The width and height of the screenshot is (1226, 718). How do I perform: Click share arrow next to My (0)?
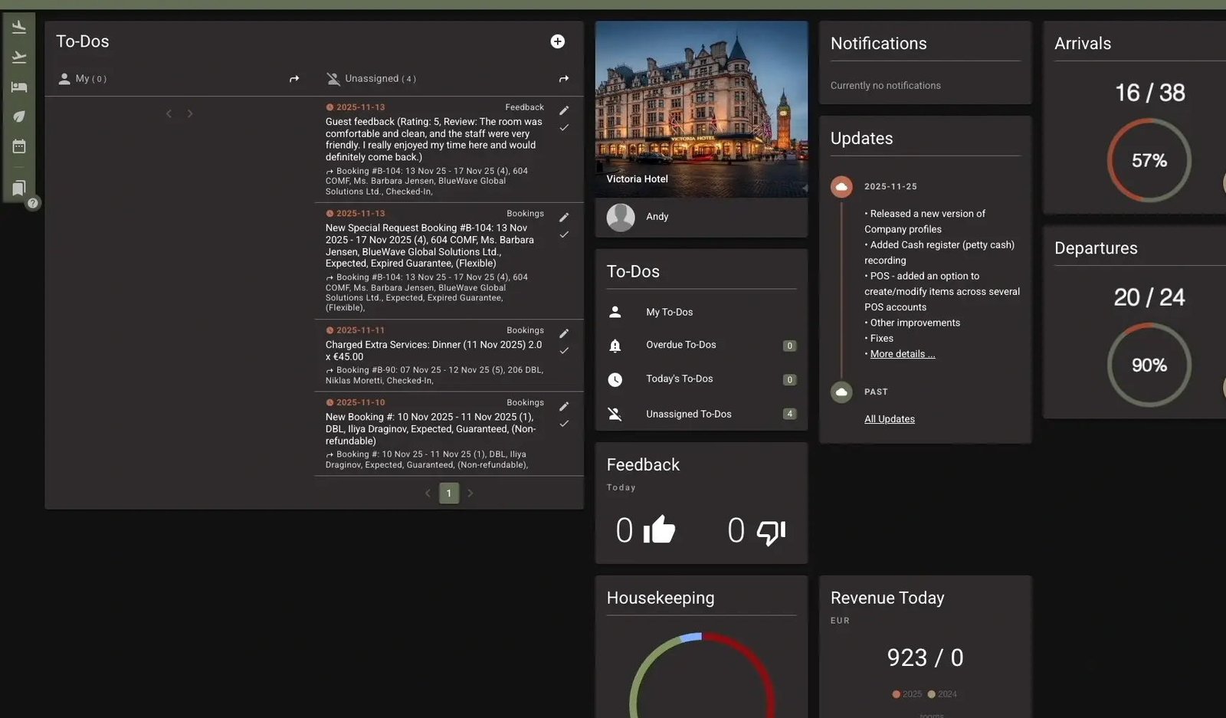[x=294, y=79]
